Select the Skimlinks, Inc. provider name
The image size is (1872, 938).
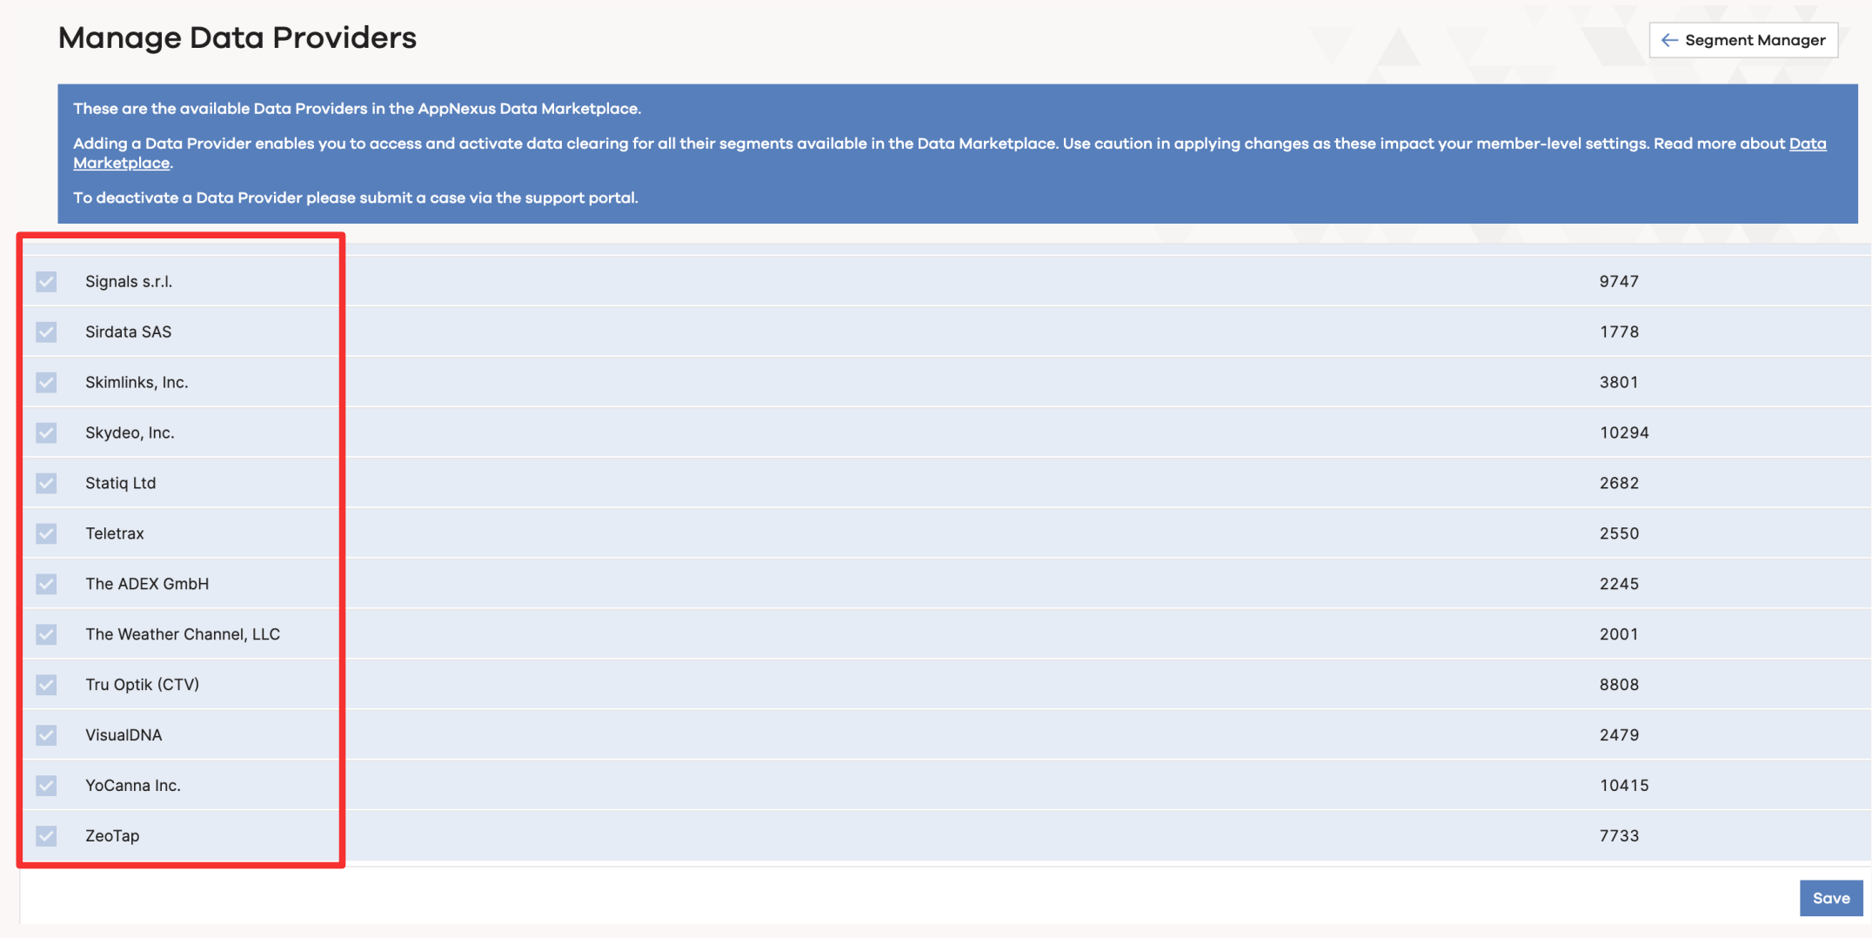click(x=137, y=382)
